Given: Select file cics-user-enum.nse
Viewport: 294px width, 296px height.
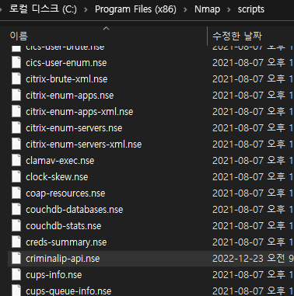Looking at the screenshot, I should click(x=66, y=63).
